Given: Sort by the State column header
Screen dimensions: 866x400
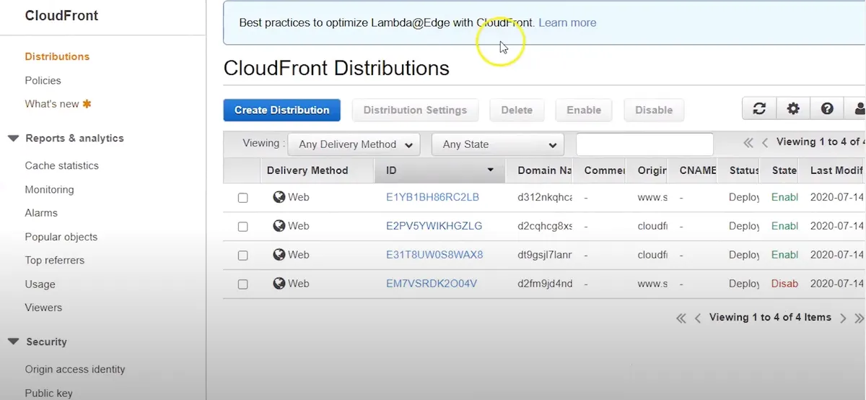Looking at the screenshot, I should [x=784, y=170].
